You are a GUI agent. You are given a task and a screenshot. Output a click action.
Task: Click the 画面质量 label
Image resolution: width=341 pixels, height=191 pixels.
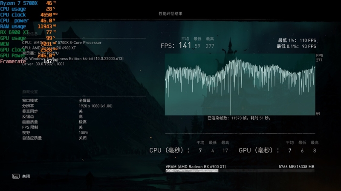point(30,122)
